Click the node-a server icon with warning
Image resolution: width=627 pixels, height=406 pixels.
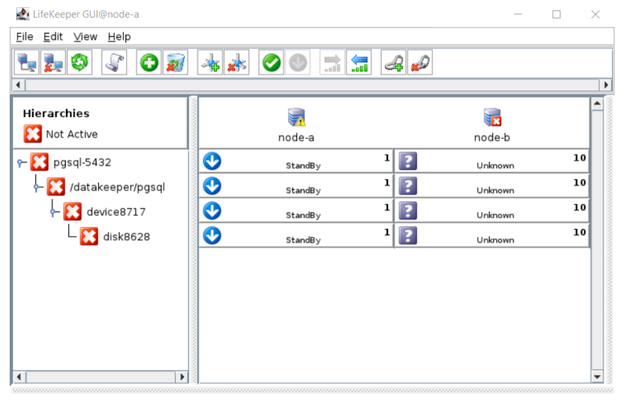pos(296,117)
